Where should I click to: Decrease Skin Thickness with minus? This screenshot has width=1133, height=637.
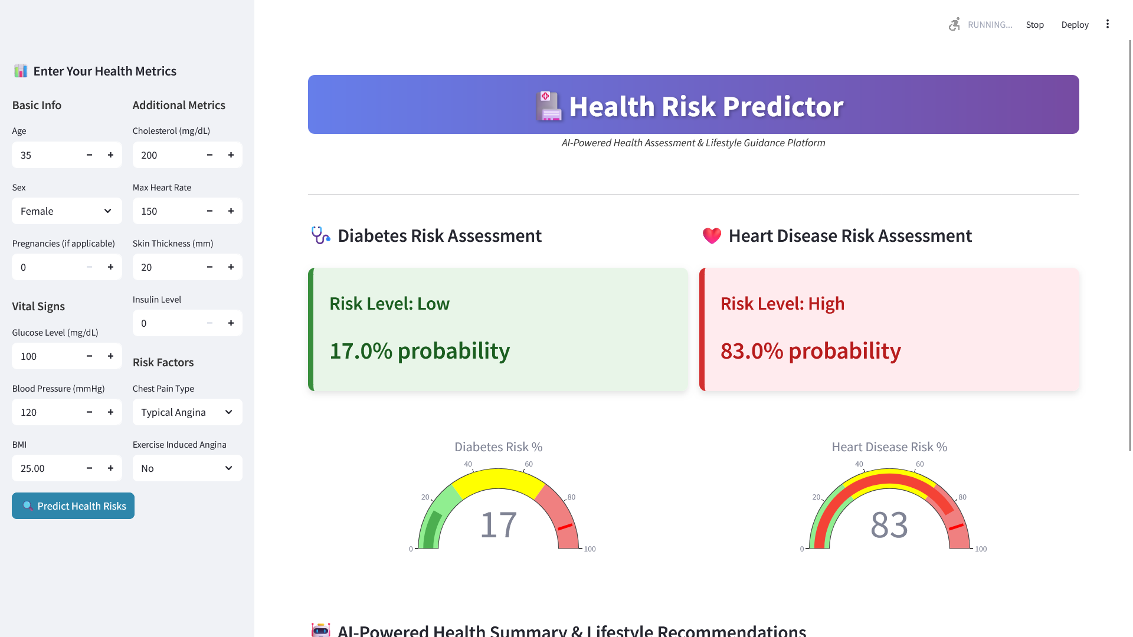click(209, 267)
